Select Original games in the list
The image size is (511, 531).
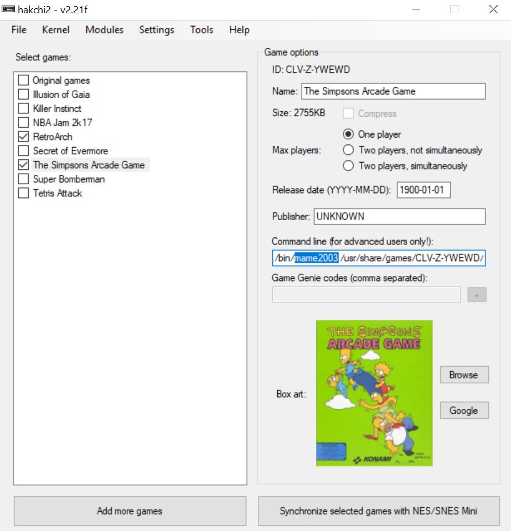click(61, 80)
